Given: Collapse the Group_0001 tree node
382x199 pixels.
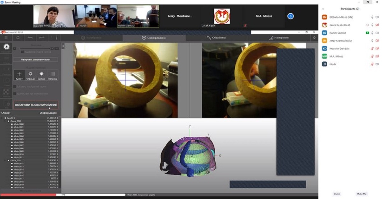Looking at the screenshot, I should (x=8, y=161).
